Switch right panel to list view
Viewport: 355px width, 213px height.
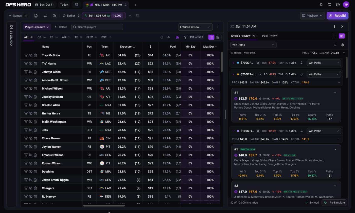tap(335, 36)
